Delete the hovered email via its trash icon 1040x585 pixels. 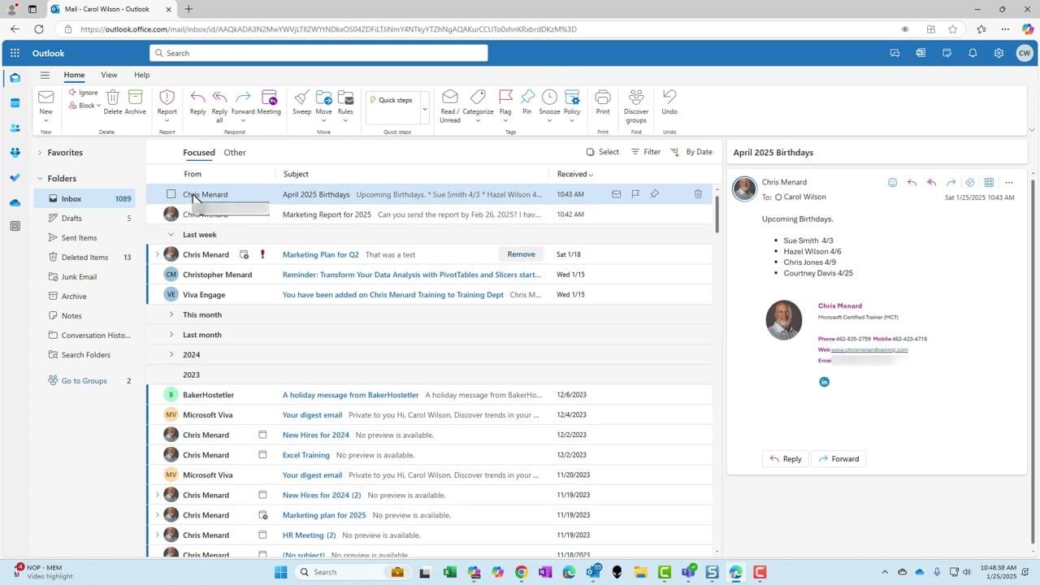click(x=697, y=194)
